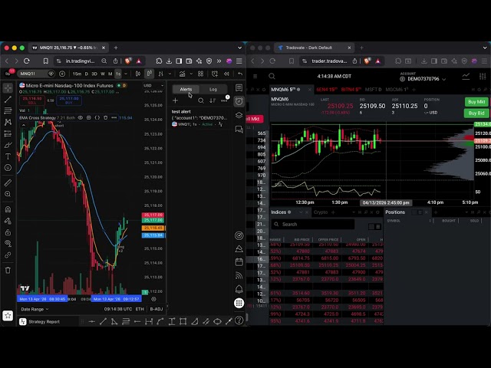Select the text annotation tool
The height and width of the screenshot is (368, 491).
point(8,156)
